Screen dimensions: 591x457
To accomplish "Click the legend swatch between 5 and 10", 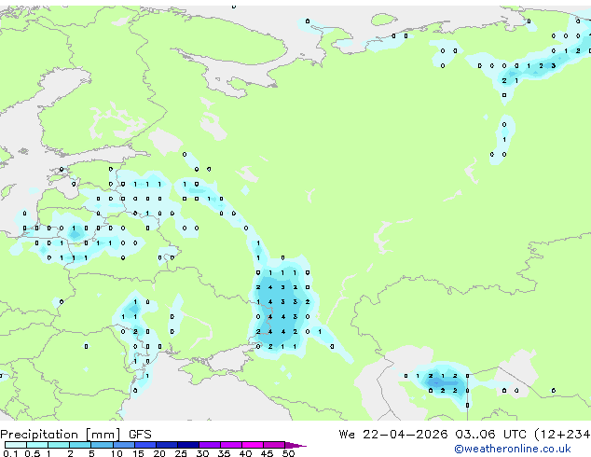I will (x=102, y=445).
